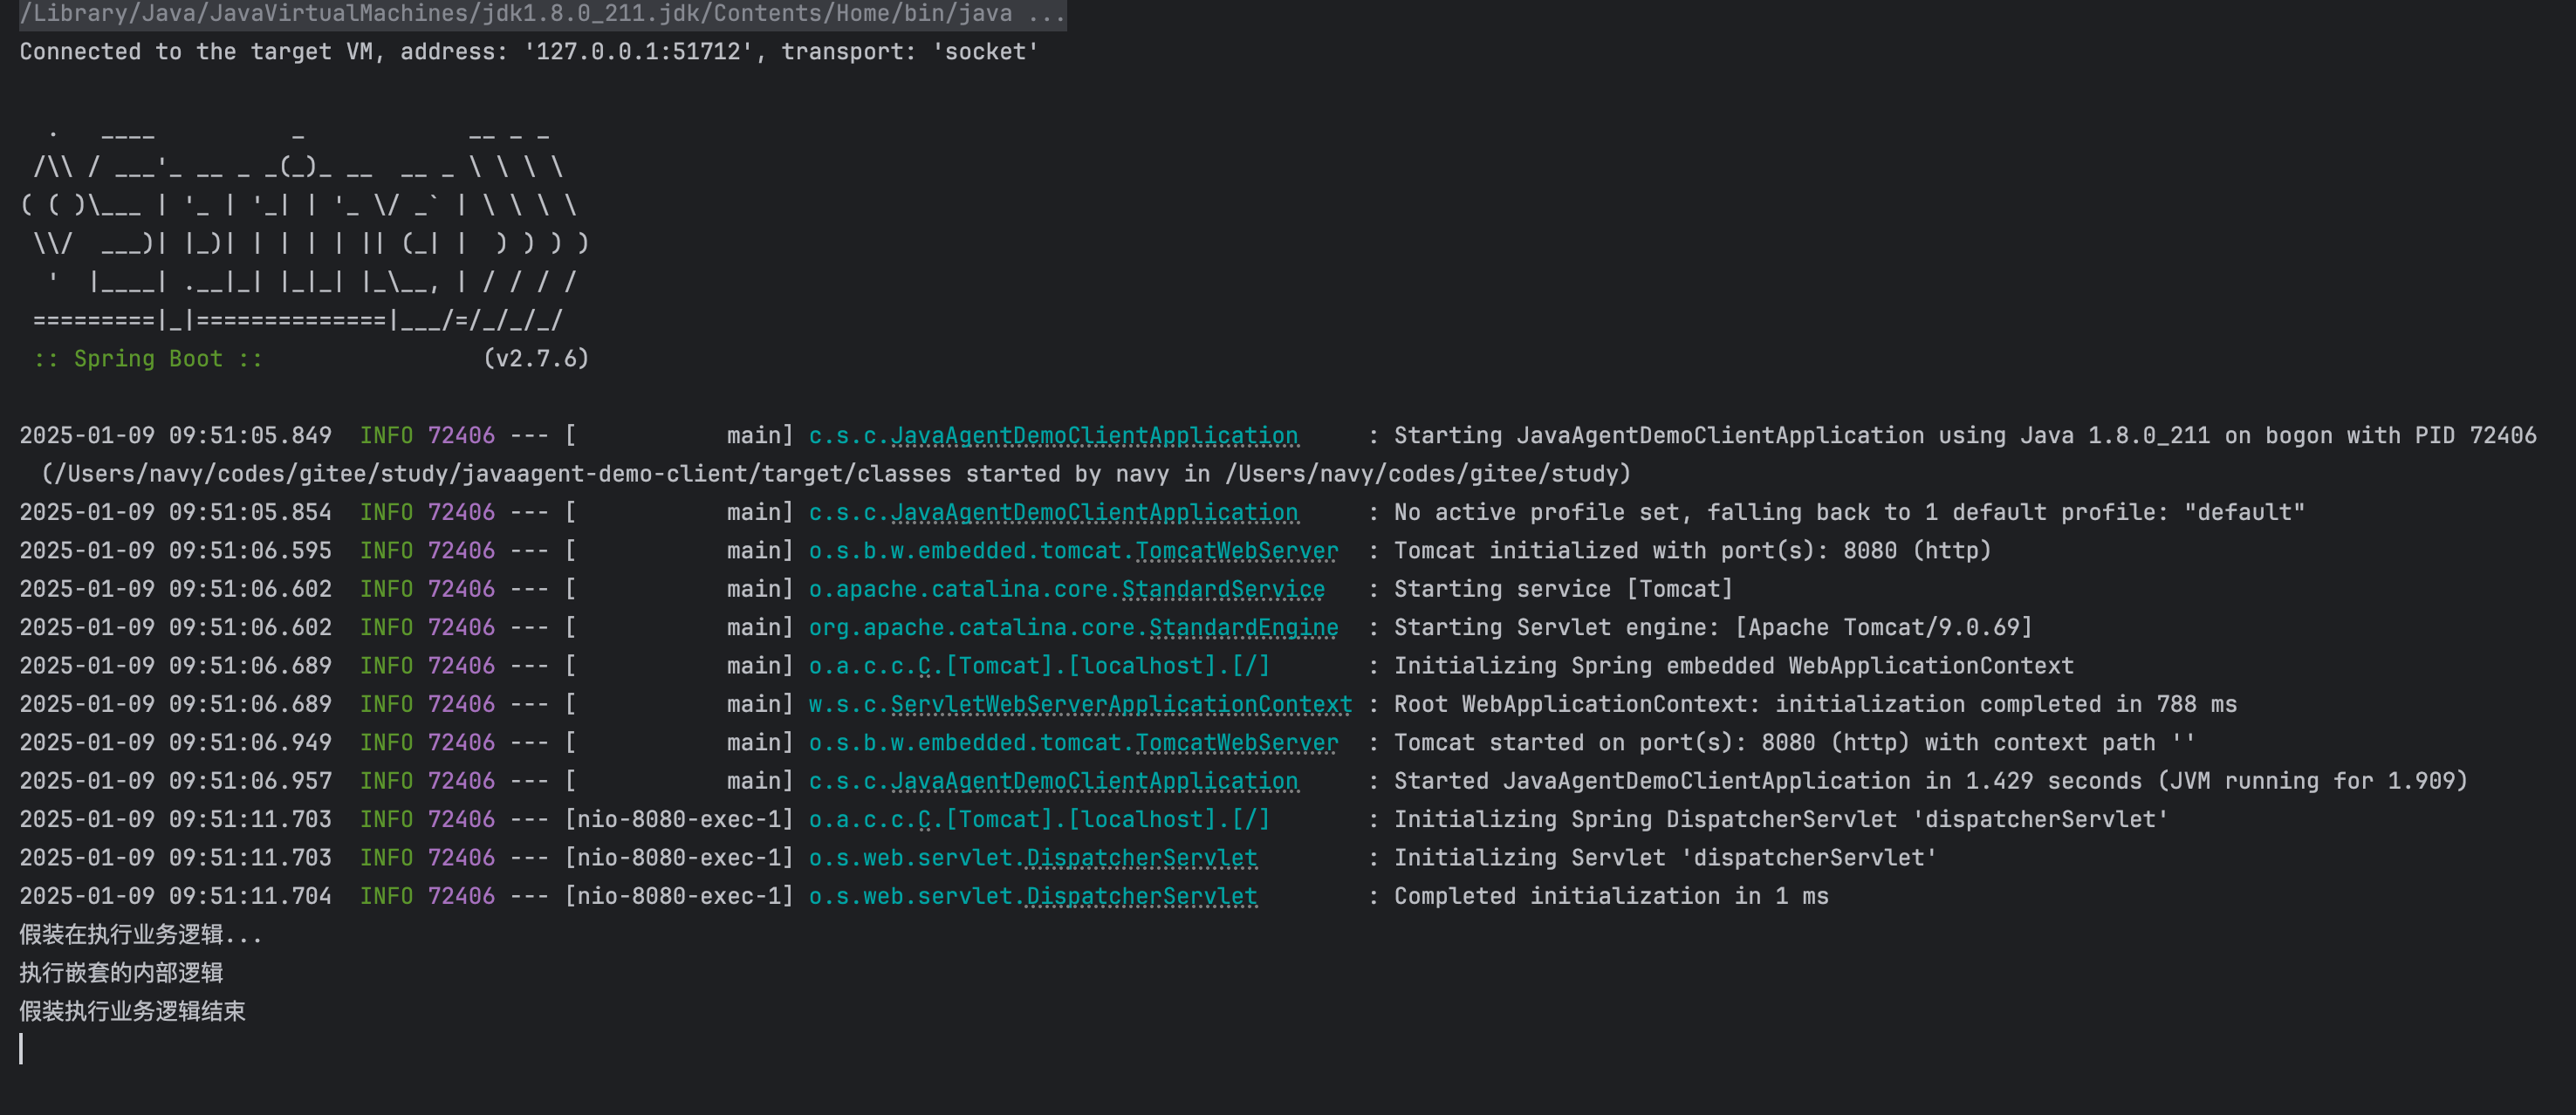2576x1115 pixels.
Task: Open the JavaAgentDemoClientApplication link on the Started line
Action: (x=1094, y=782)
